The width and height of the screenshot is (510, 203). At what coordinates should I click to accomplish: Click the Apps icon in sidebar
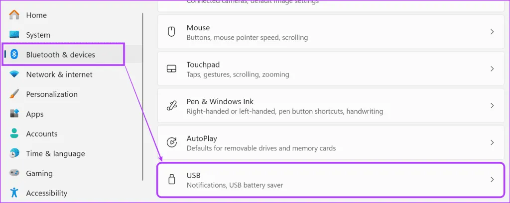(14, 114)
